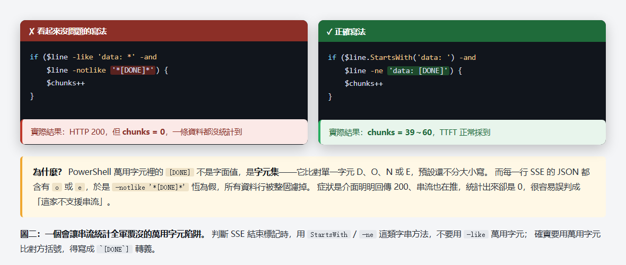Click '$line -ne' in the correct-code block
This screenshot has height=265, width=626.
pos(364,70)
